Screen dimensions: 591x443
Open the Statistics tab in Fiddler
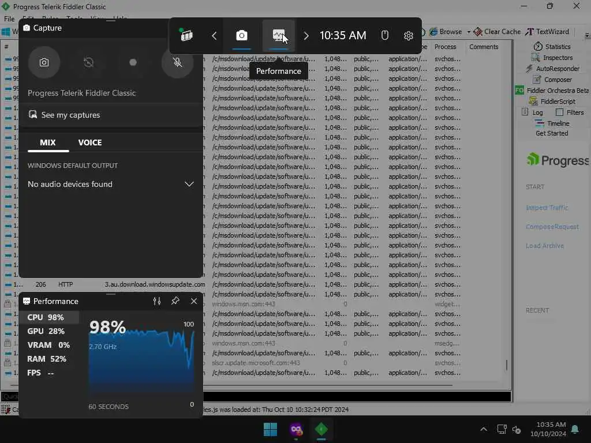point(552,47)
